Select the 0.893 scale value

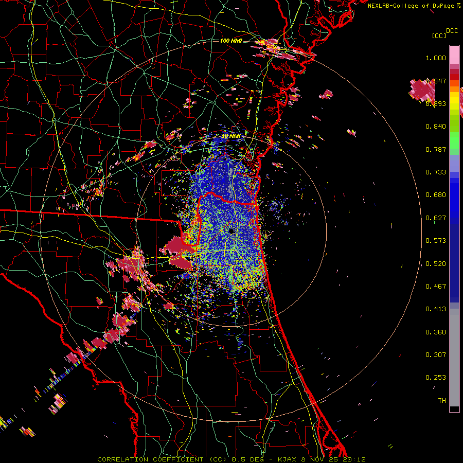tap(436, 103)
